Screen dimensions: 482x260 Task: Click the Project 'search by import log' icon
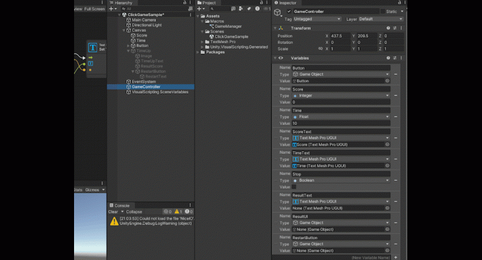(257, 9)
